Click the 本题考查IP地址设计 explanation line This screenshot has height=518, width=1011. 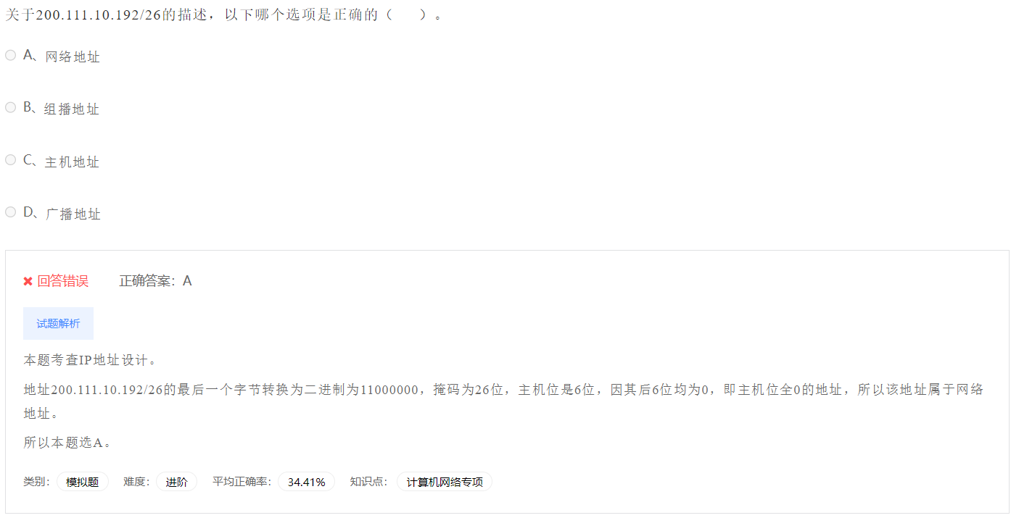90,360
